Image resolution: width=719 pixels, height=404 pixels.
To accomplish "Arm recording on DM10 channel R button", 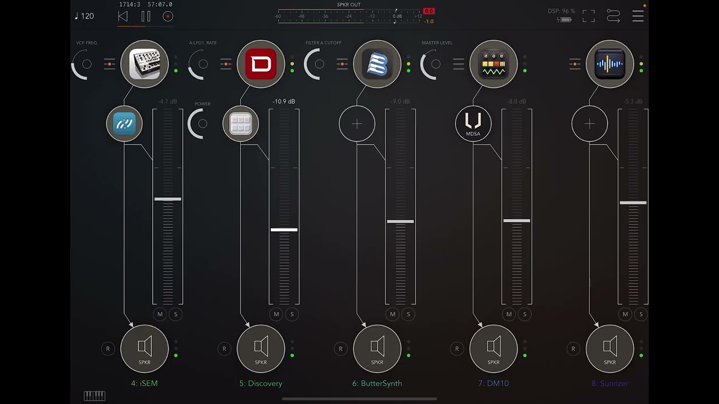I will (457, 348).
